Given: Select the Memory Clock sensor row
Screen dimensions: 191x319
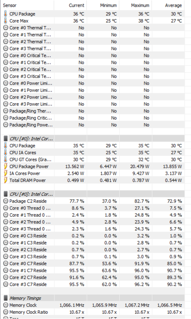Looking at the screenshot, I should click(93, 305).
